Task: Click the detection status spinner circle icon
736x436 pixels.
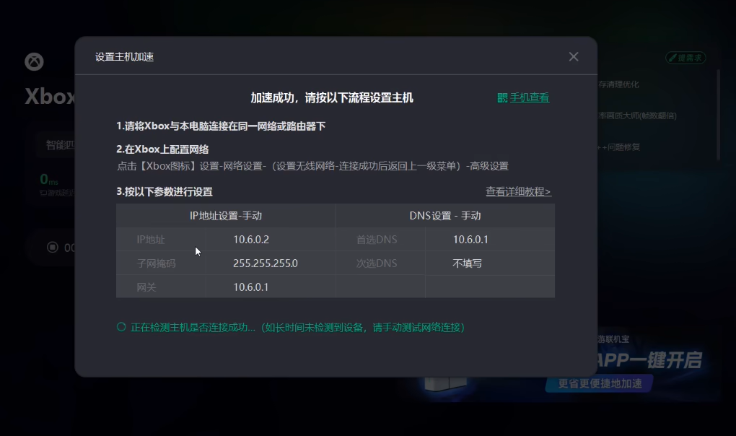Action: [121, 327]
